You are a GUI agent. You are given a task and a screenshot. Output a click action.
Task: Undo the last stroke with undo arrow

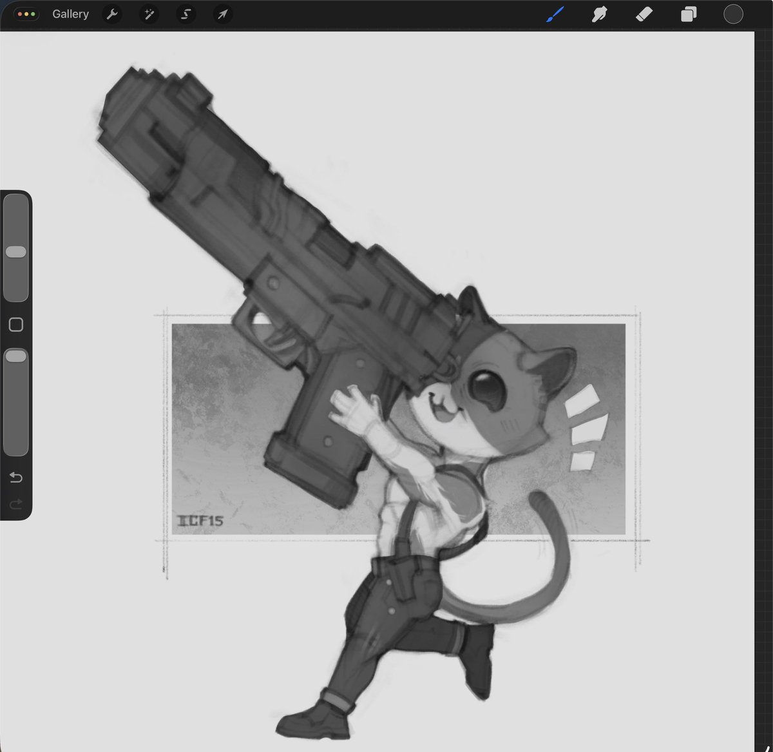pos(16,477)
